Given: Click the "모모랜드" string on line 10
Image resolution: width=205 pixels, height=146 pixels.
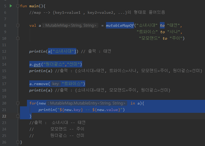Looking at the screenshot, I should [150, 38].
